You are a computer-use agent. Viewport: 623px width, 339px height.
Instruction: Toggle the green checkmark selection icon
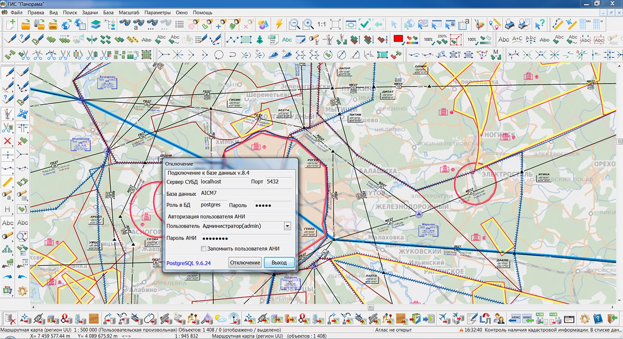[365, 24]
